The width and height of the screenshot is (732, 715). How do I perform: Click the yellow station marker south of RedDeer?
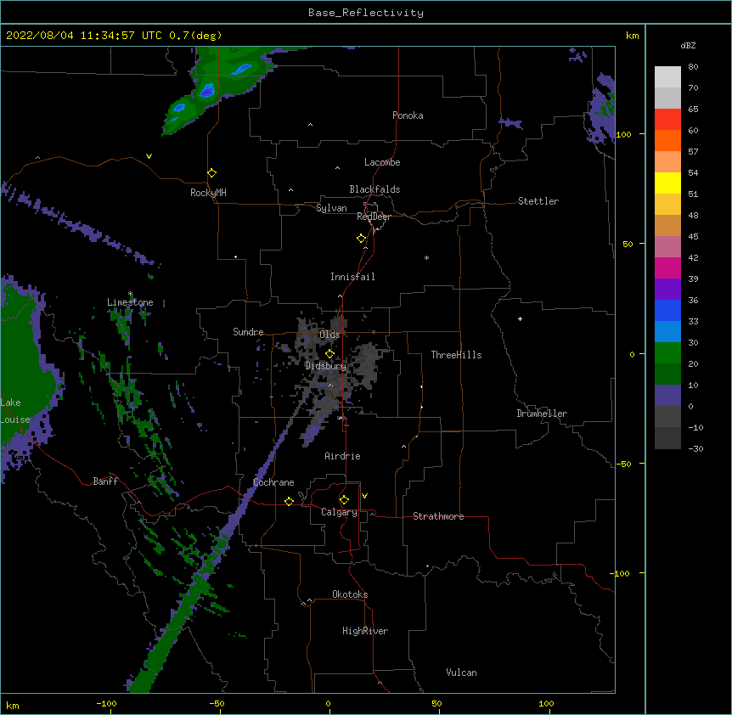click(x=362, y=239)
